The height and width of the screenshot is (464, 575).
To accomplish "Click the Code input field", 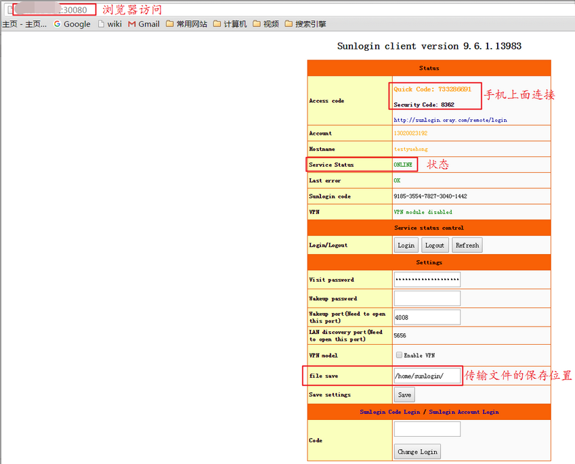I will pos(427,429).
